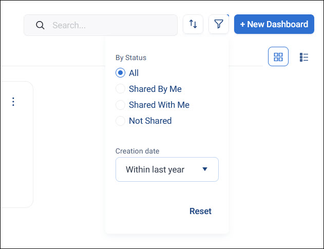Click the sort arrows icon button
324x249 pixels.
coord(193,24)
